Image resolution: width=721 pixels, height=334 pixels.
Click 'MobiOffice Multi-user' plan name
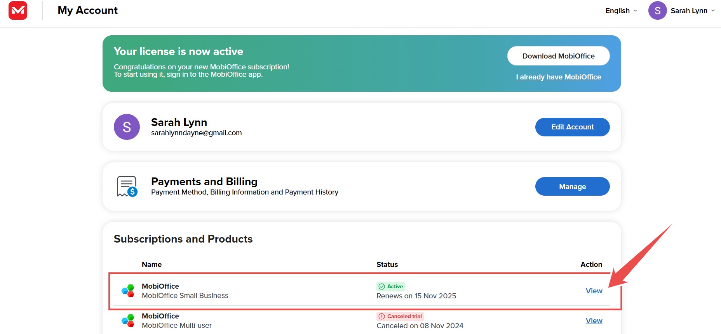click(177, 325)
